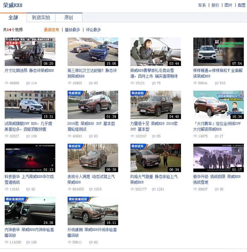247x252 pixels.
Task: Open title 「大付撕车」定位全领域SUV
Action: 217,126
